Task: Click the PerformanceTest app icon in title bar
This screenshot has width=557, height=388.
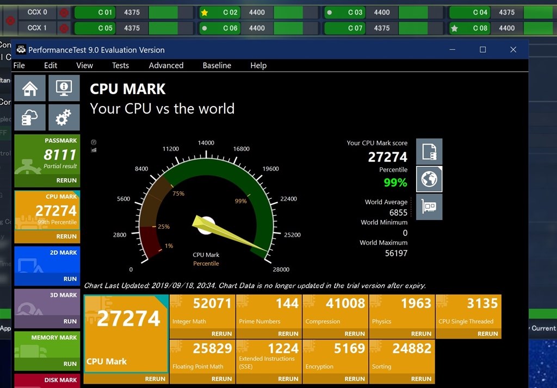Action: click(21, 49)
